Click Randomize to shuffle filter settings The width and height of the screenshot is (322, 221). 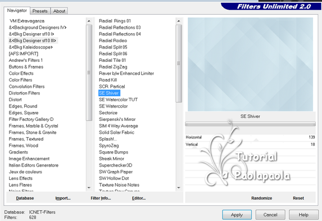262,198
